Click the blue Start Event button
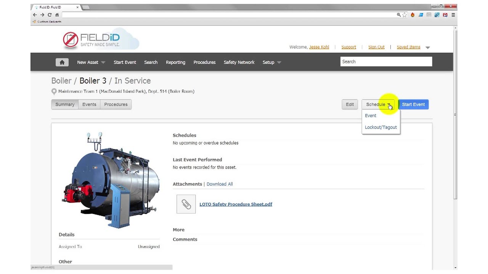The image size is (488, 274). click(413, 104)
